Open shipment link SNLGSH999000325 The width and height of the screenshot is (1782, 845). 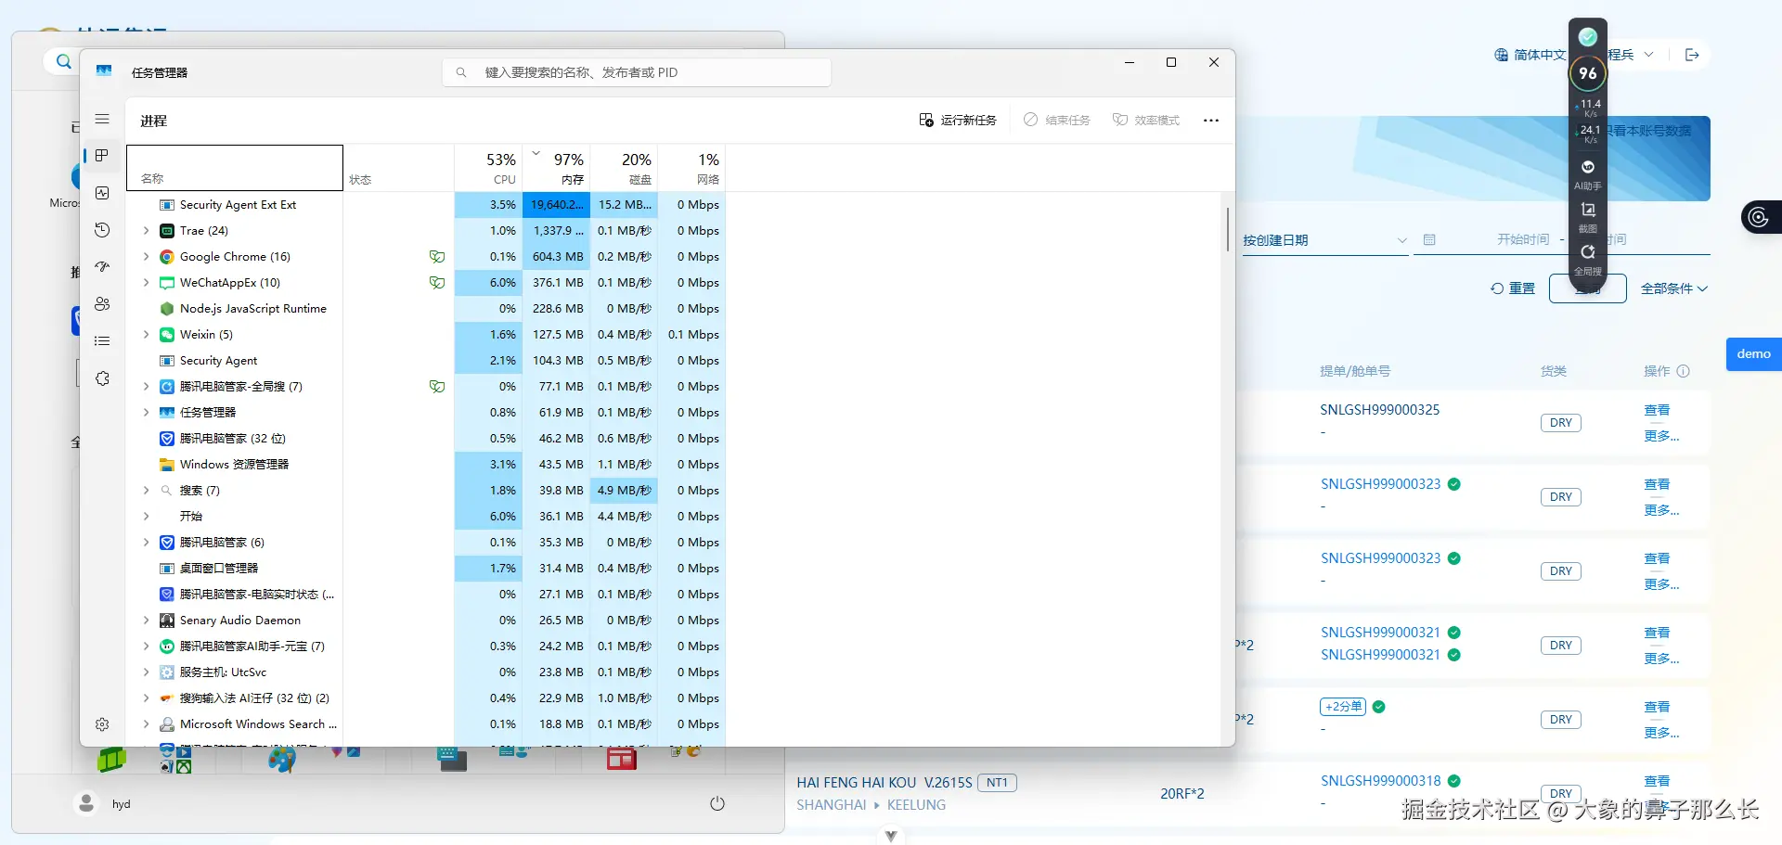point(1380,409)
